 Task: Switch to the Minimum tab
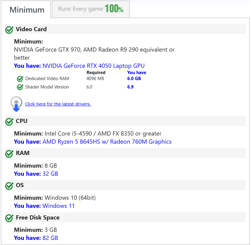pos(27,10)
